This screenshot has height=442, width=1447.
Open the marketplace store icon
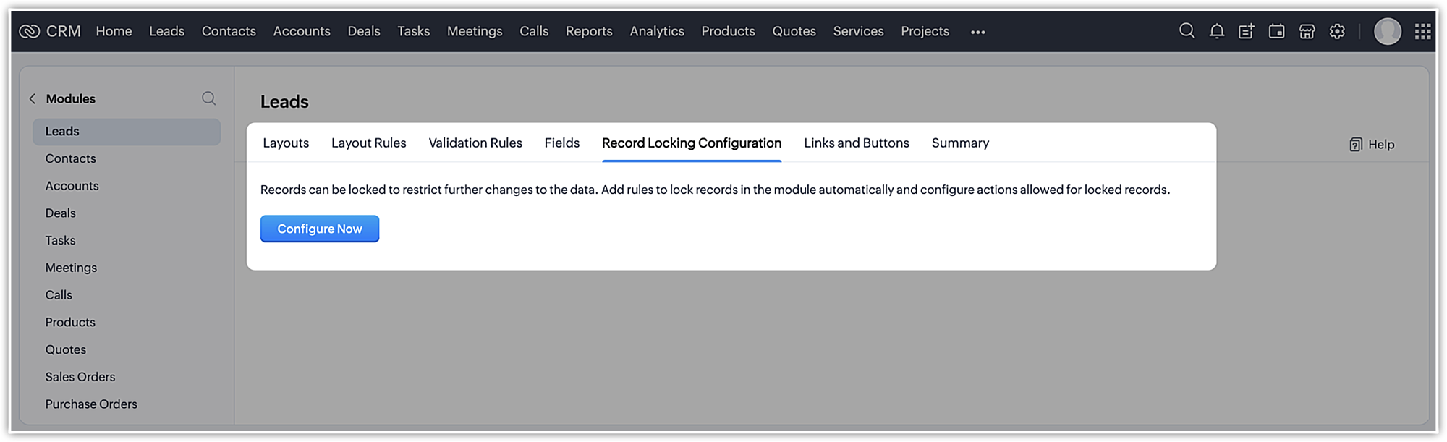[1307, 31]
